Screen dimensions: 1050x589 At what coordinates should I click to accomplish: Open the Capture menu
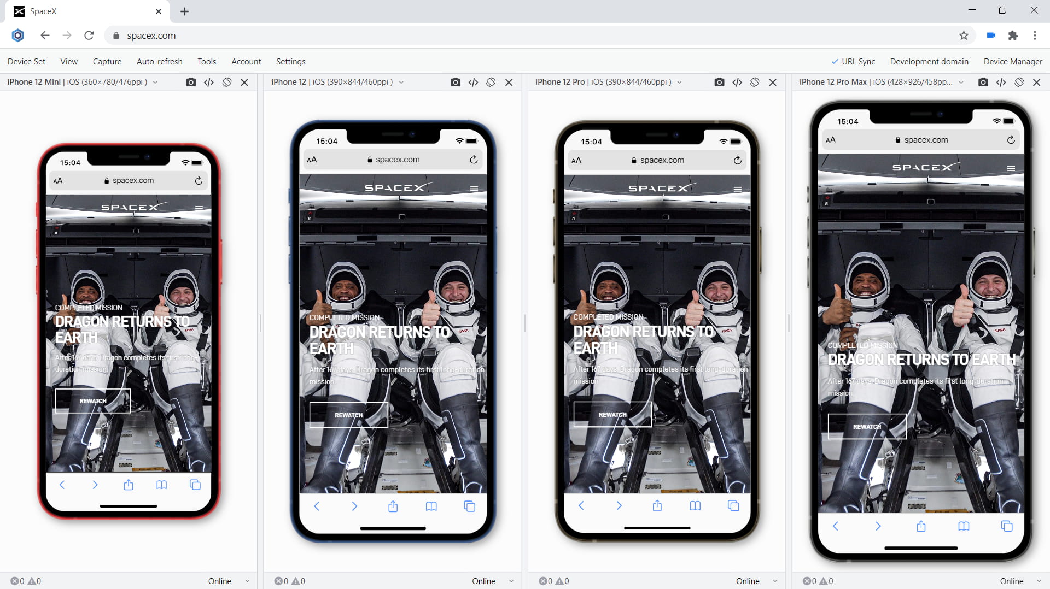[x=107, y=62]
